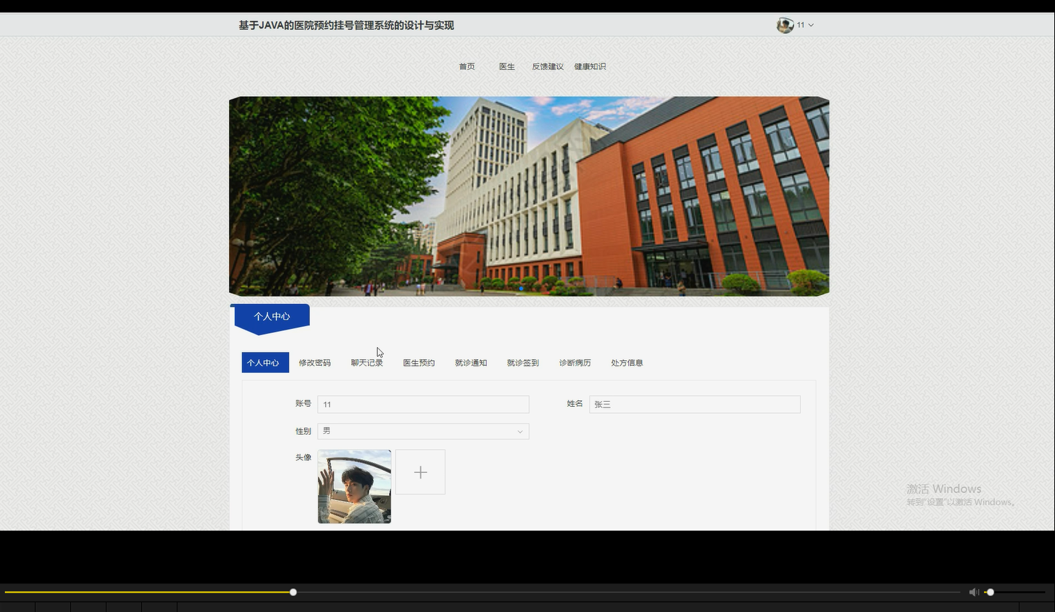
Task: Click the hospital banner image
Action: [x=529, y=196]
